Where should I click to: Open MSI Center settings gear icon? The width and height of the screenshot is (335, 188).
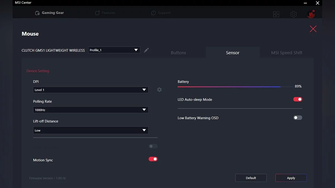(x=293, y=14)
